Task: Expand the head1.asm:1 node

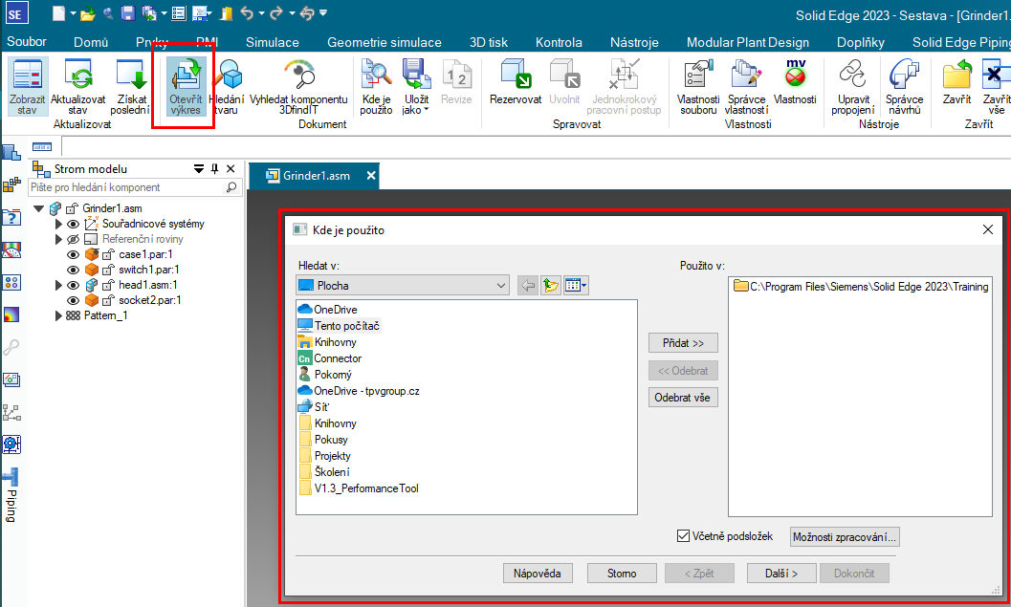Action: click(58, 286)
